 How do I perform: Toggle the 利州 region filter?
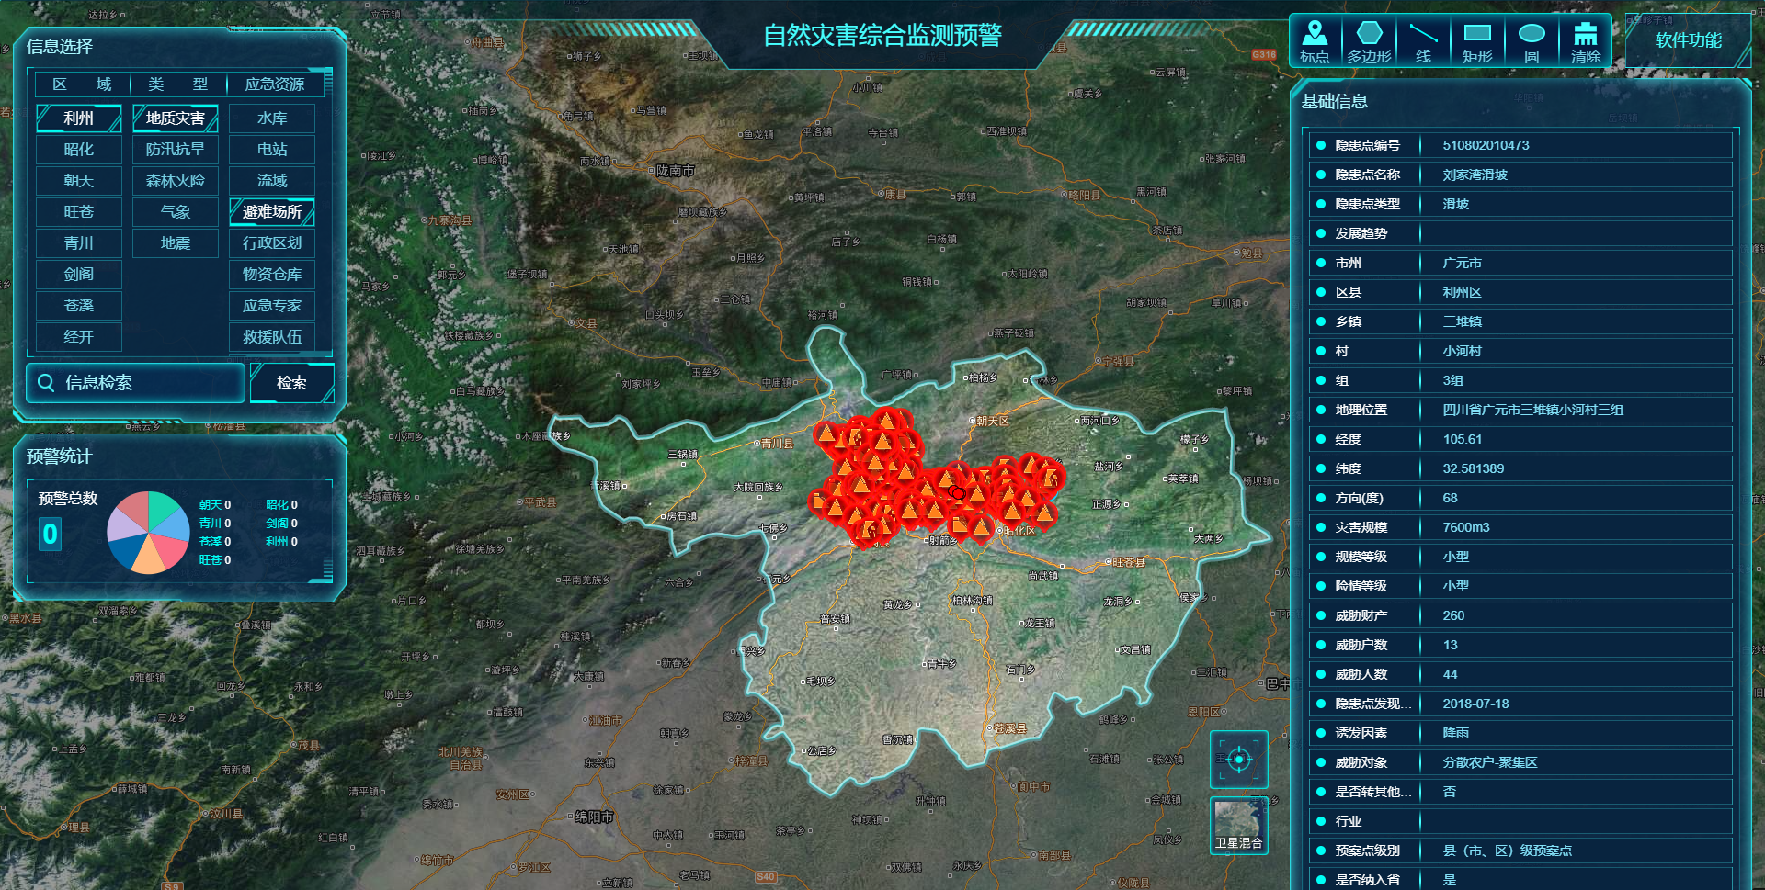79,118
